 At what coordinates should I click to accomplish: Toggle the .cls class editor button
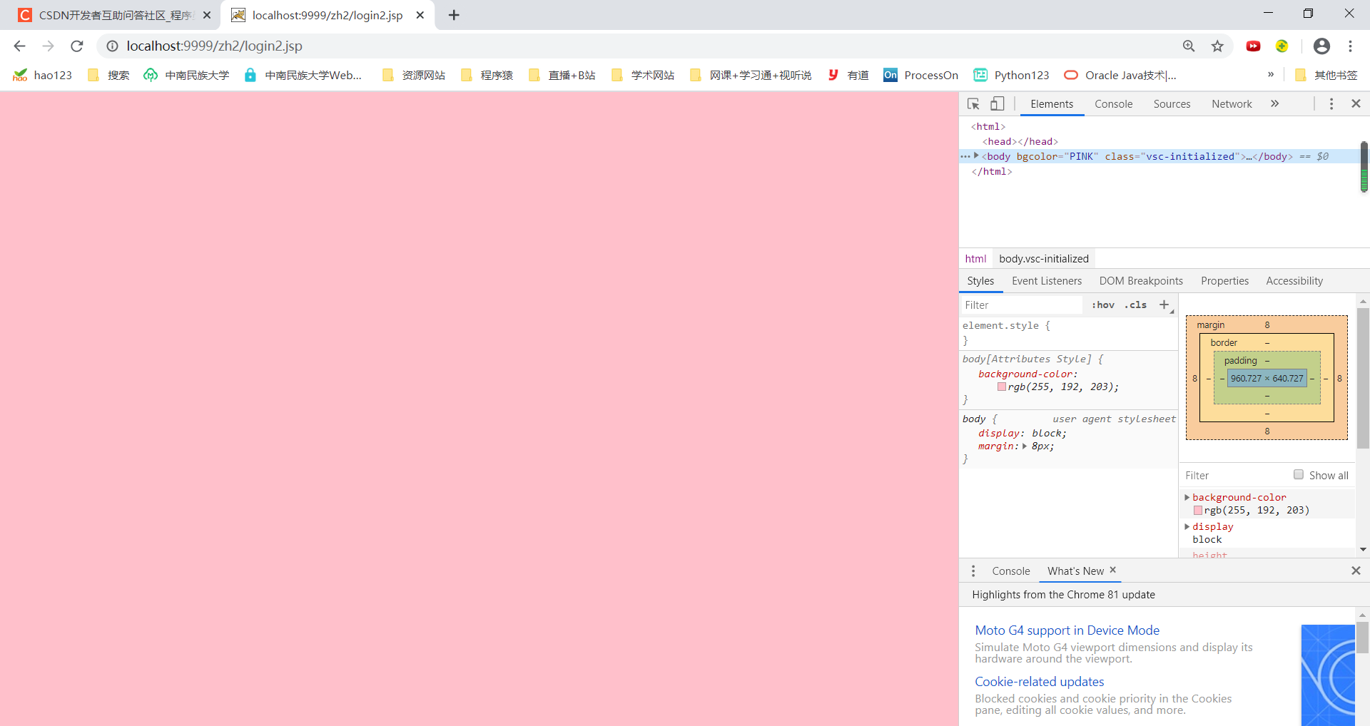pyautogui.click(x=1136, y=305)
